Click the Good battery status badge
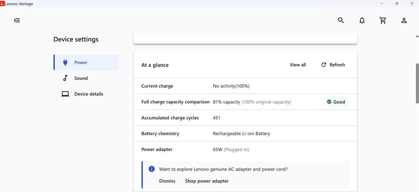The width and height of the screenshot is (419, 192). (x=336, y=102)
